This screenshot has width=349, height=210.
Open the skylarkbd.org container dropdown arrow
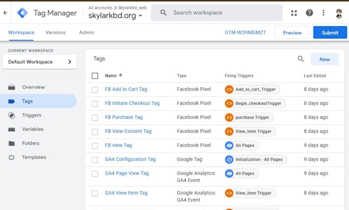pyautogui.click(x=140, y=16)
